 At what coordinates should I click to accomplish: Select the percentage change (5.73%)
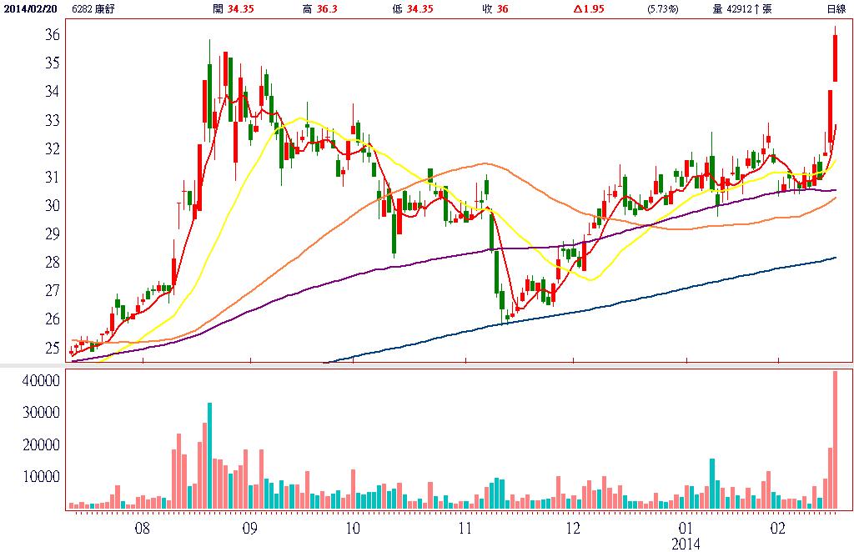point(663,9)
